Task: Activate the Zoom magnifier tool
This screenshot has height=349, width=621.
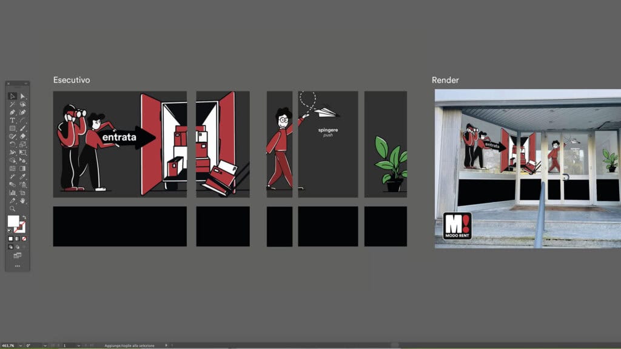Action: [x=12, y=208]
